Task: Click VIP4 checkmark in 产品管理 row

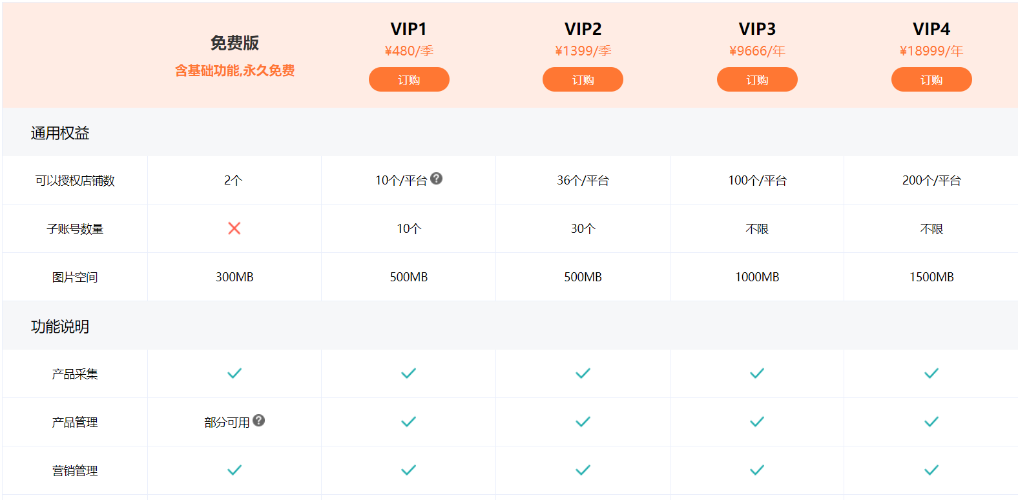Action: 931,422
